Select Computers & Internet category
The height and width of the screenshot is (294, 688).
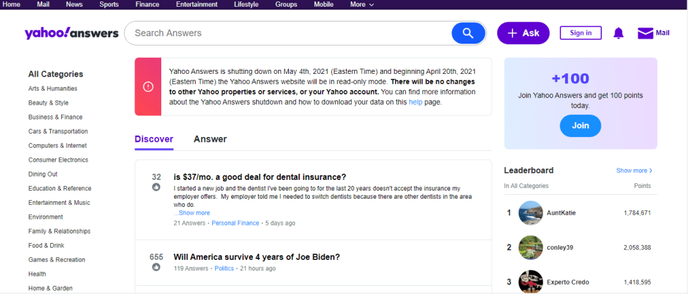pos(58,146)
